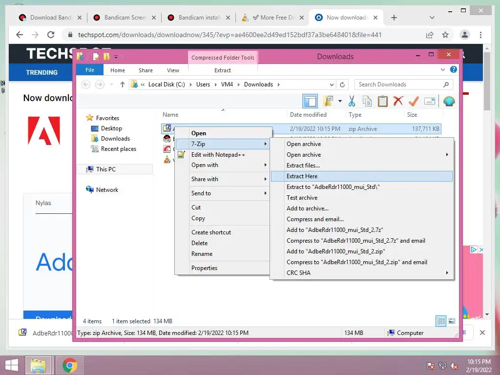Reload the techspot page in Chrome

click(x=50, y=35)
